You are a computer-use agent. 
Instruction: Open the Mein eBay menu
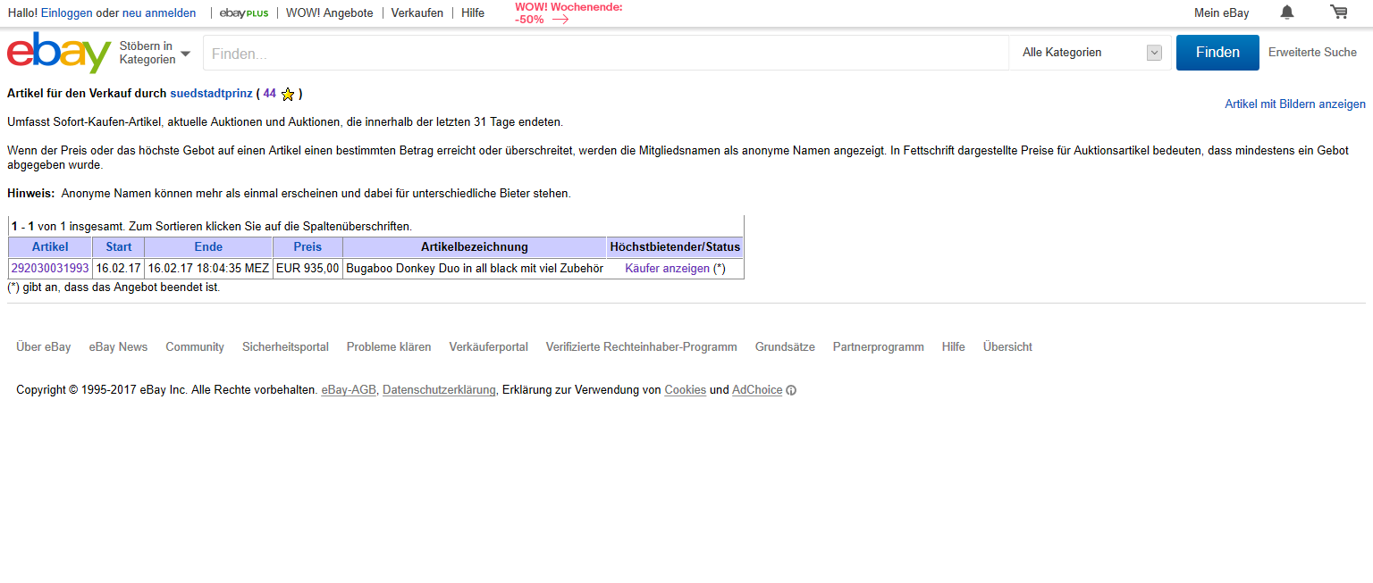click(x=1221, y=13)
